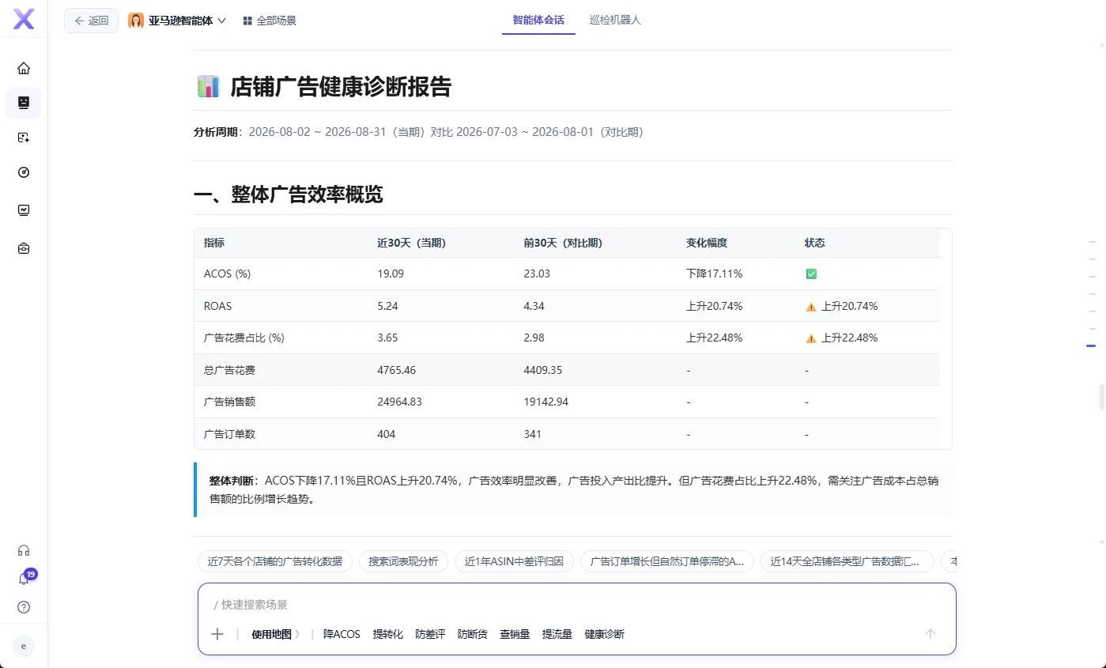Click the 总广告花费 value 4765.46
Image resolution: width=1106 pixels, height=668 pixels.
point(396,370)
